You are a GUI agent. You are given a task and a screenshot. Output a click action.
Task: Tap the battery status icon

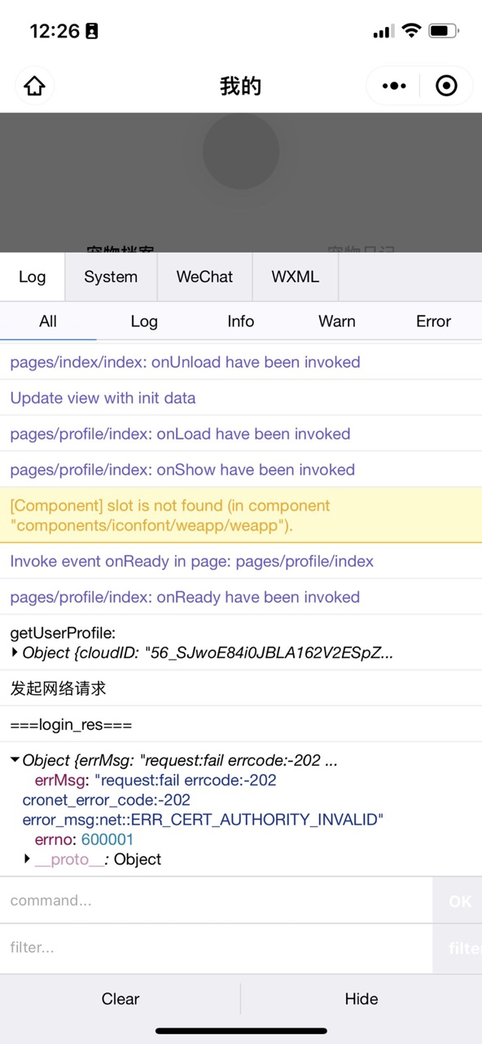click(x=443, y=31)
